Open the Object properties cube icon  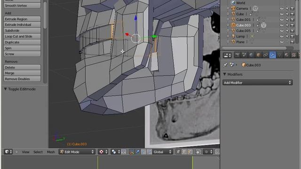258,55
